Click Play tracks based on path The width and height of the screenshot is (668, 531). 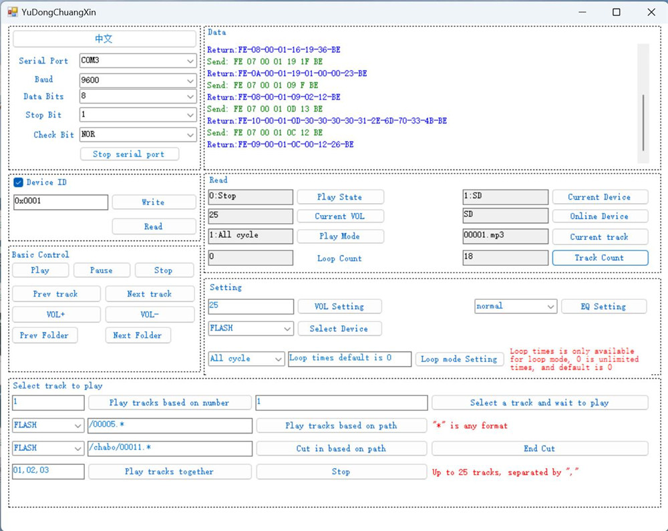(x=341, y=425)
